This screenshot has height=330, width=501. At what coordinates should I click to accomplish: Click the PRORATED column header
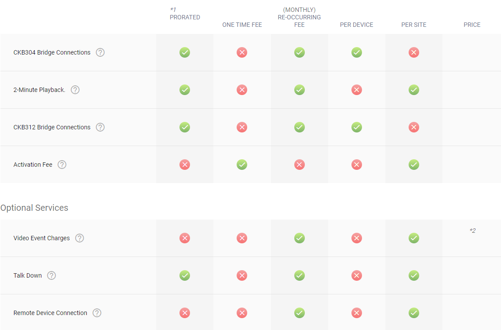[x=185, y=17]
